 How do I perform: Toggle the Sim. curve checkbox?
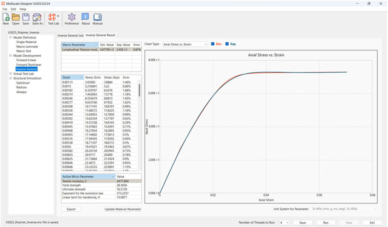(x=213, y=44)
